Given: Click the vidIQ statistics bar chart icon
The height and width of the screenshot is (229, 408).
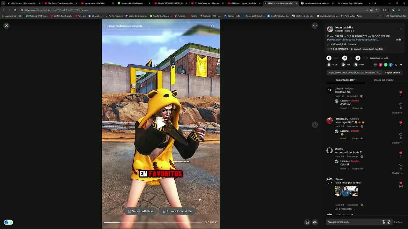Looking at the screenshot, I should (358, 58).
